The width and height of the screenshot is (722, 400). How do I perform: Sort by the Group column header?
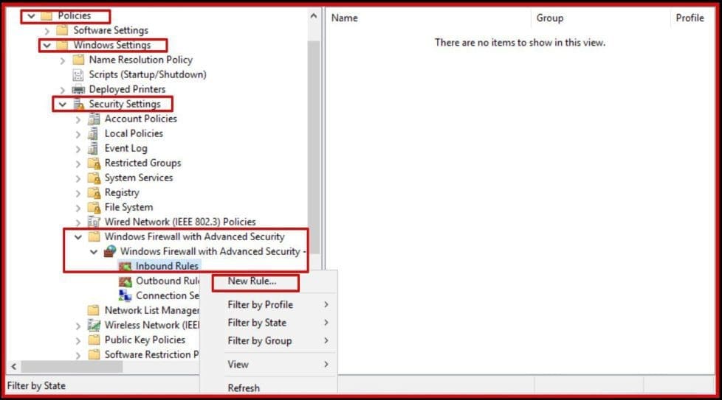click(602, 18)
